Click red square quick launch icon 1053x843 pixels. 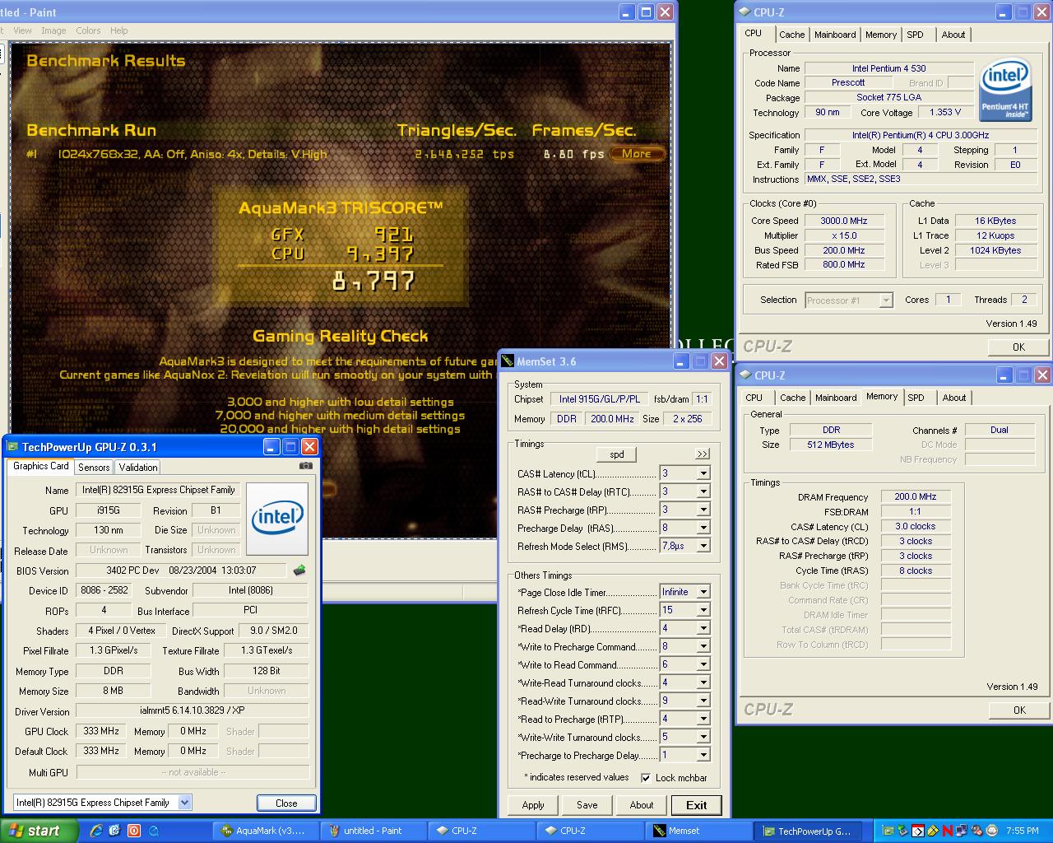point(133,831)
